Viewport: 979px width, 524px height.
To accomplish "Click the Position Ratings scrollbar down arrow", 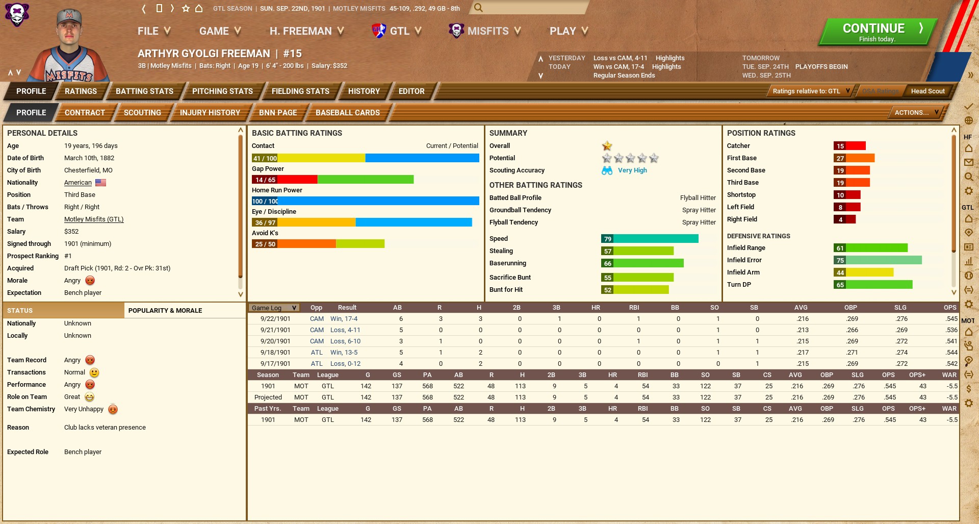I will [954, 292].
